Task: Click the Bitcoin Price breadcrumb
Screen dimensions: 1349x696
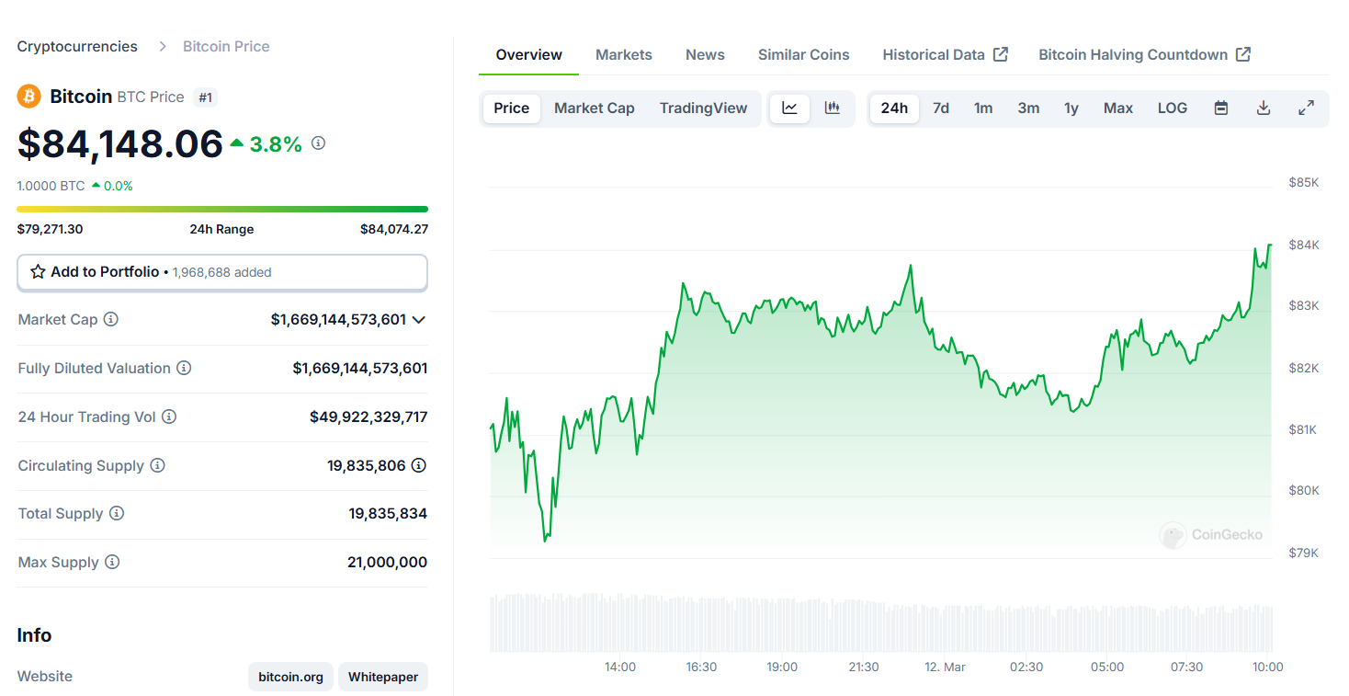Action: click(226, 47)
